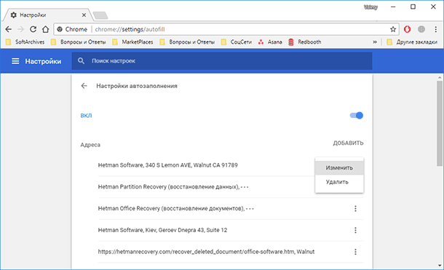Viewport: 444px width, 270px height.
Task: Open a new tab
Action: [x=100, y=15]
